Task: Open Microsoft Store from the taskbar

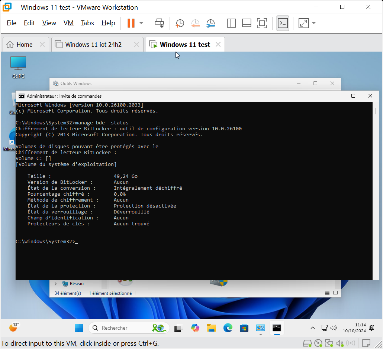Action: (x=244, y=328)
